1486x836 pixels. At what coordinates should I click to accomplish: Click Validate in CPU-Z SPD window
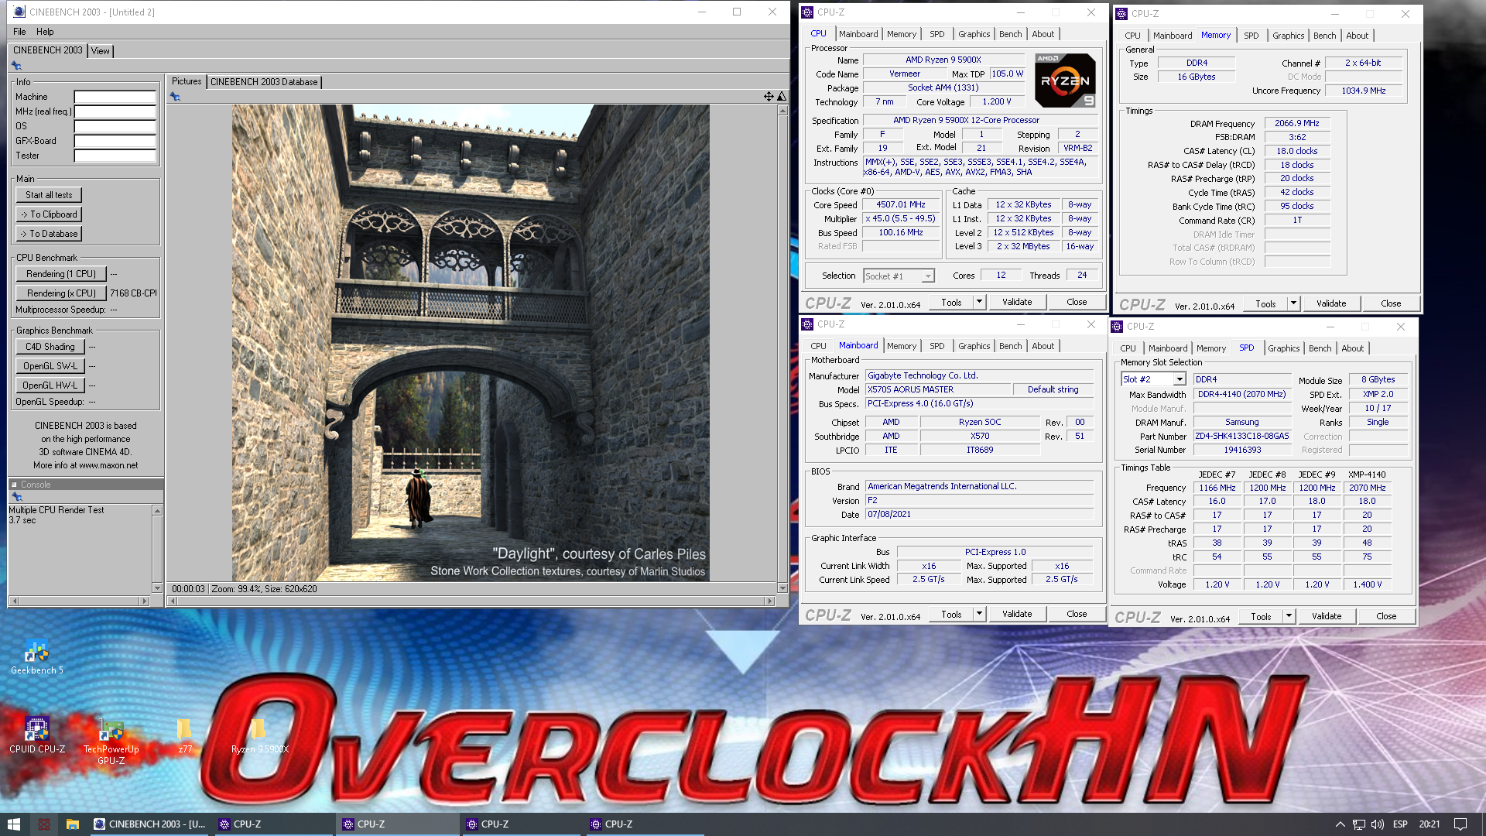[1327, 616]
